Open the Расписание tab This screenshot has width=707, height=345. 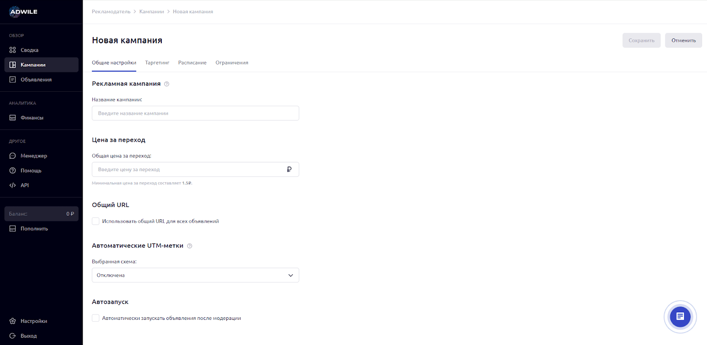point(192,63)
